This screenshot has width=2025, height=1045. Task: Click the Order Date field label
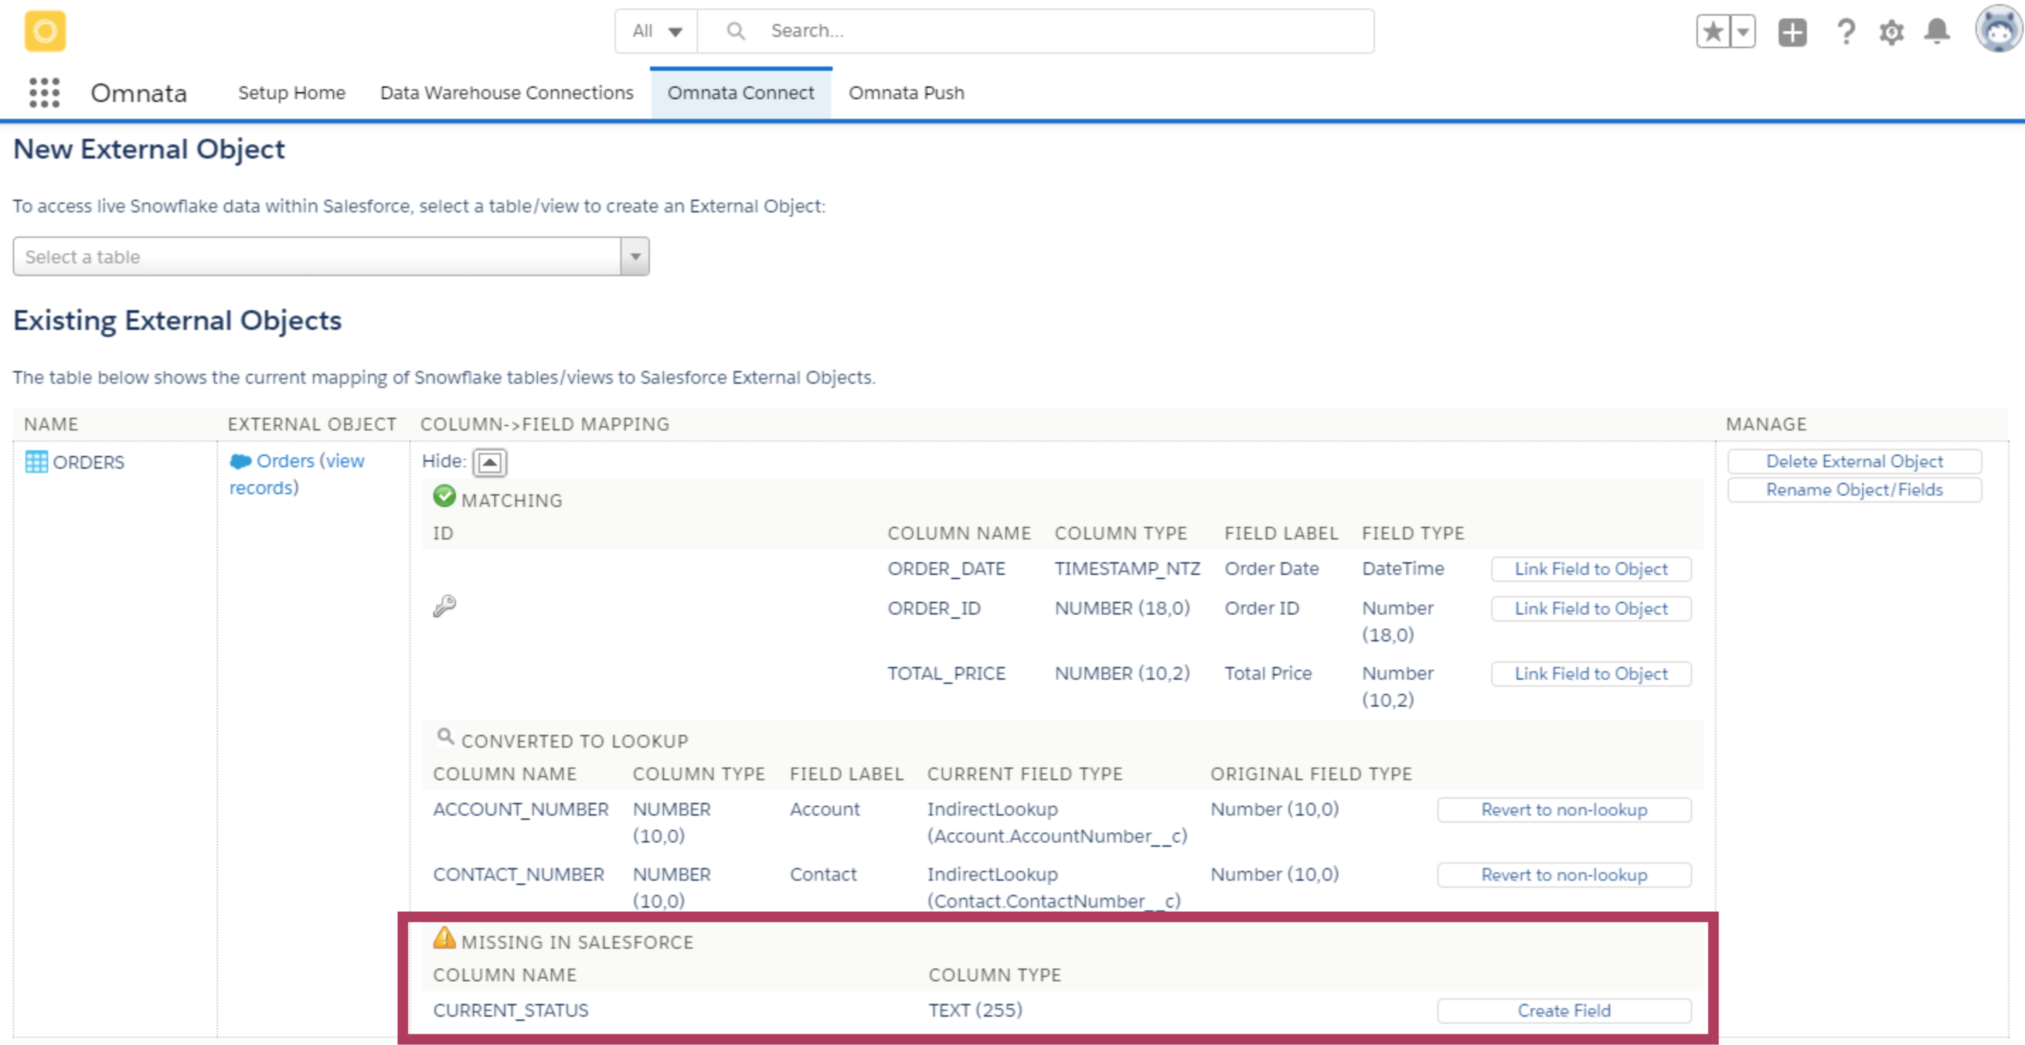coord(1271,569)
